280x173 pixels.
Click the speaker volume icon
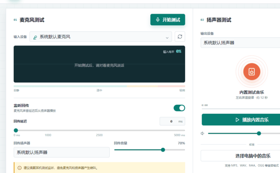tap(203, 133)
